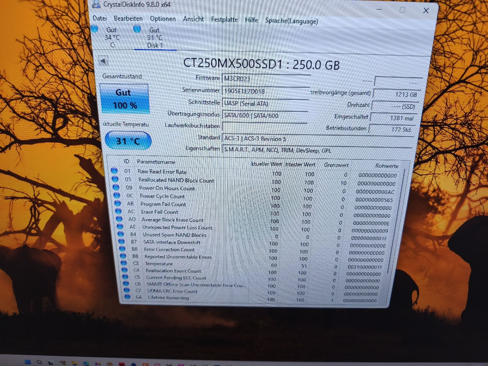Click the empty Laufwerksbuchstaben field

tap(265, 126)
